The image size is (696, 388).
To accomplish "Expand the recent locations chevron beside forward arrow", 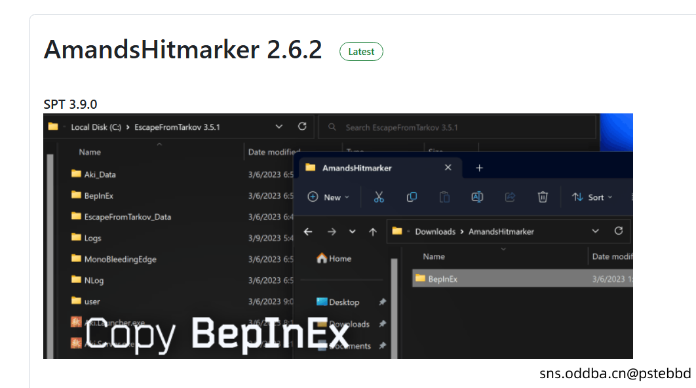I will click(353, 231).
